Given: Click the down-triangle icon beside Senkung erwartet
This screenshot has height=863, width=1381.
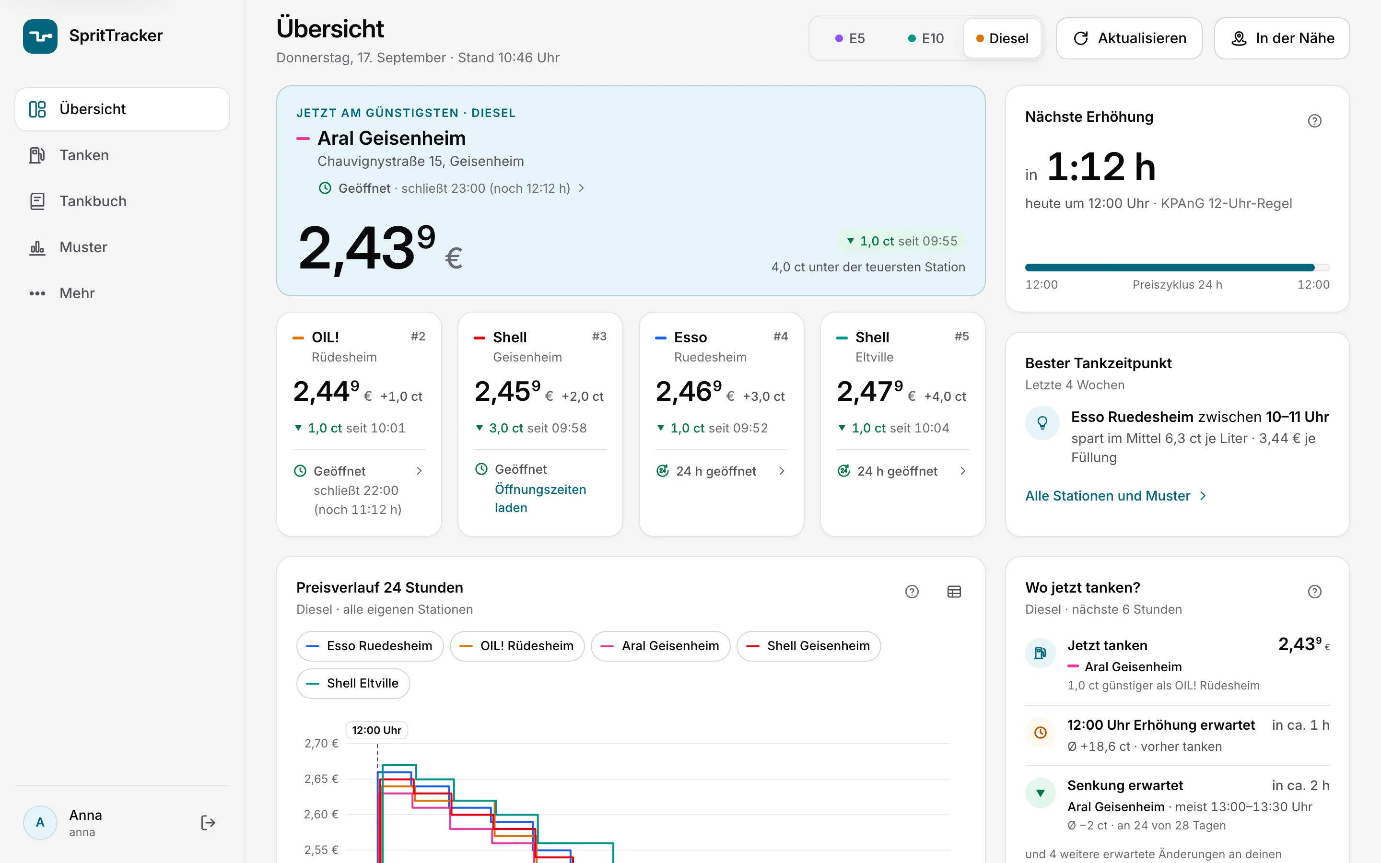Looking at the screenshot, I should pos(1041,793).
